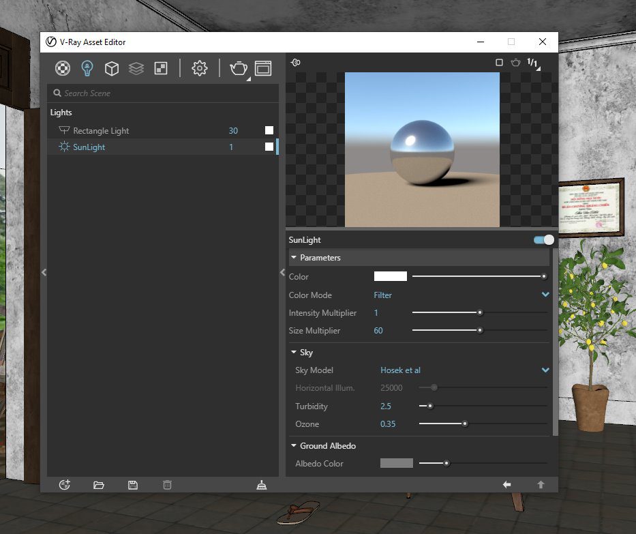Viewport: 636px width, 534px height.
Task: Open the Geometry cube icon
Action: click(112, 68)
